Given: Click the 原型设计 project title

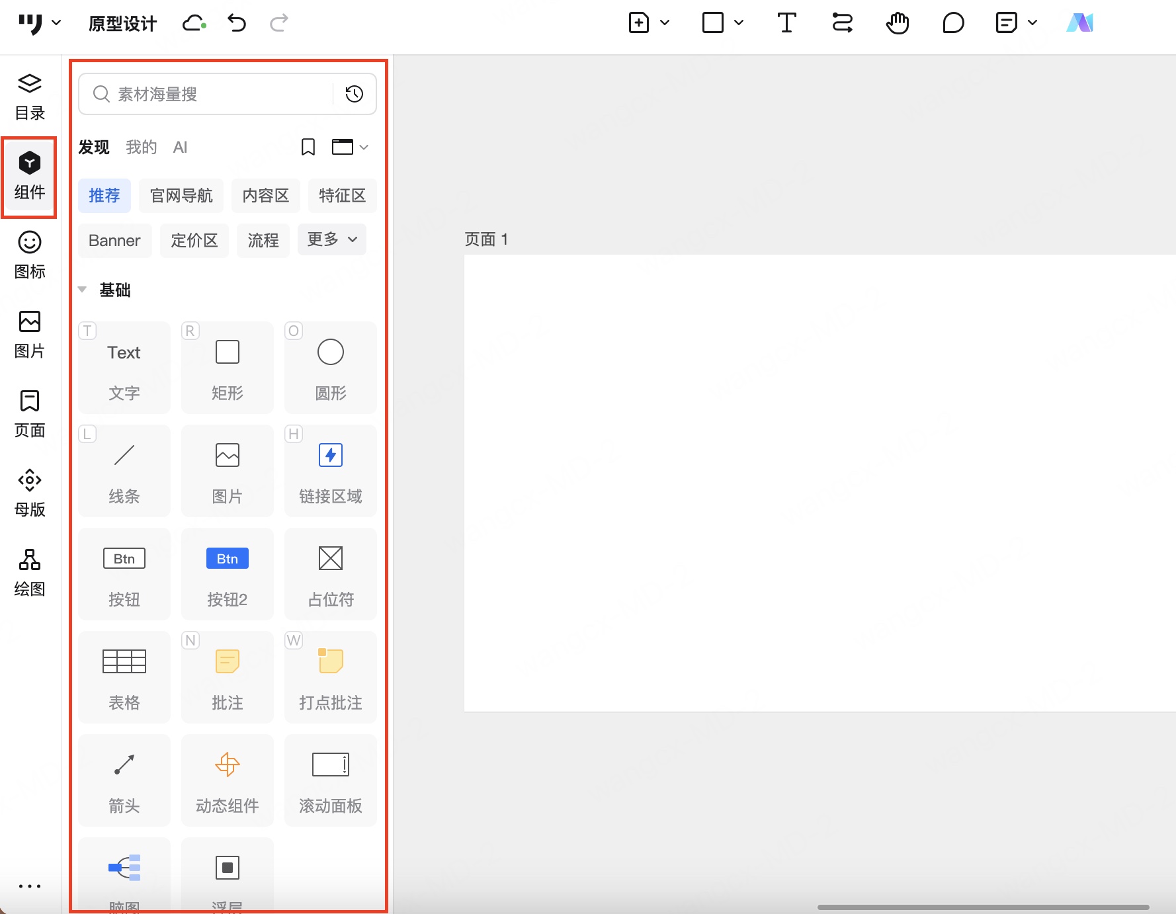Looking at the screenshot, I should (x=123, y=24).
